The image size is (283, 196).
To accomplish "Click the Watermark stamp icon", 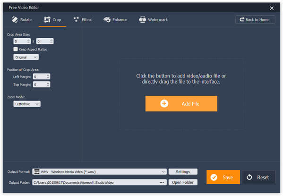I will pyautogui.click(x=142, y=19).
